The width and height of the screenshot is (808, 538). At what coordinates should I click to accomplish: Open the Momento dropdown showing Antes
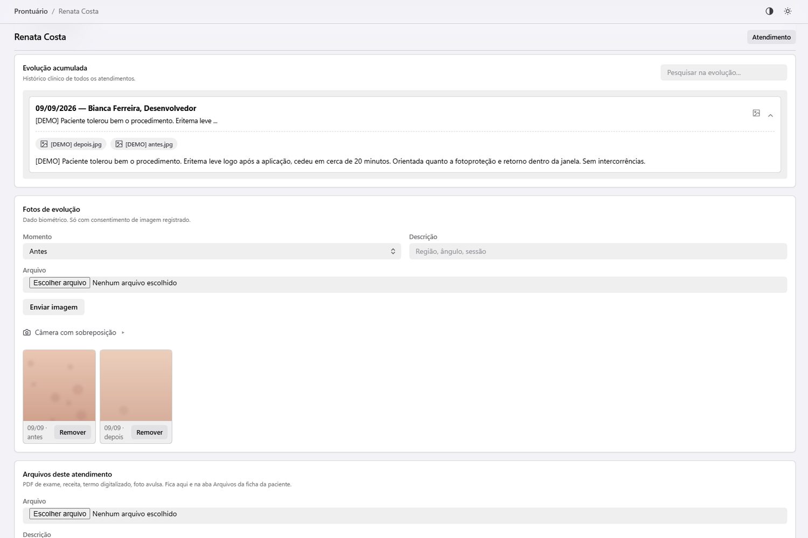(x=212, y=251)
